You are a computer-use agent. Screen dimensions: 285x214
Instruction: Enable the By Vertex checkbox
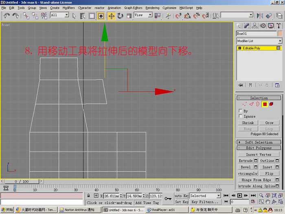[240, 110]
